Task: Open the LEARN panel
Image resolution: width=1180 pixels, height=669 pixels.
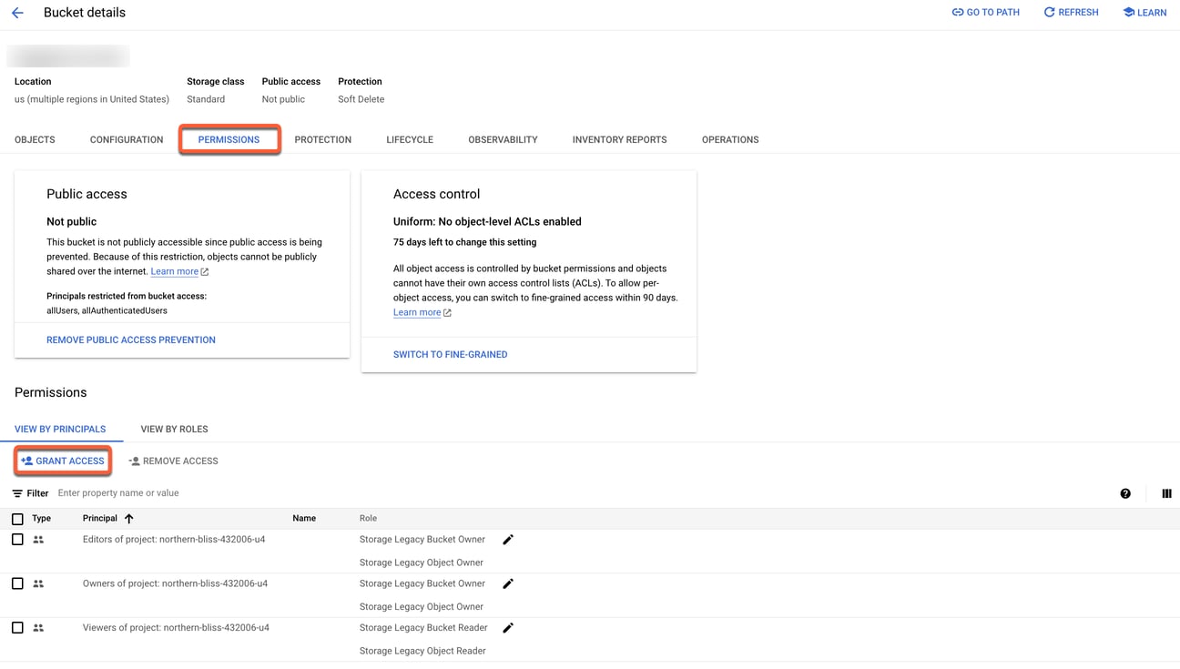Action: tap(1144, 12)
